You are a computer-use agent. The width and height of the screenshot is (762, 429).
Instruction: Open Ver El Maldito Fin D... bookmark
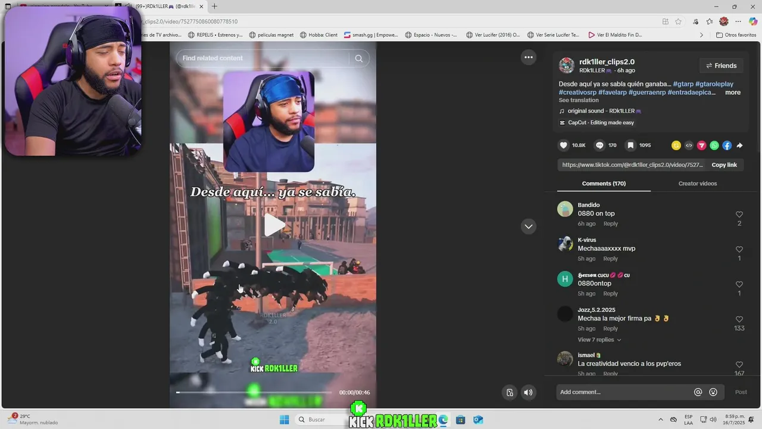(x=615, y=35)
